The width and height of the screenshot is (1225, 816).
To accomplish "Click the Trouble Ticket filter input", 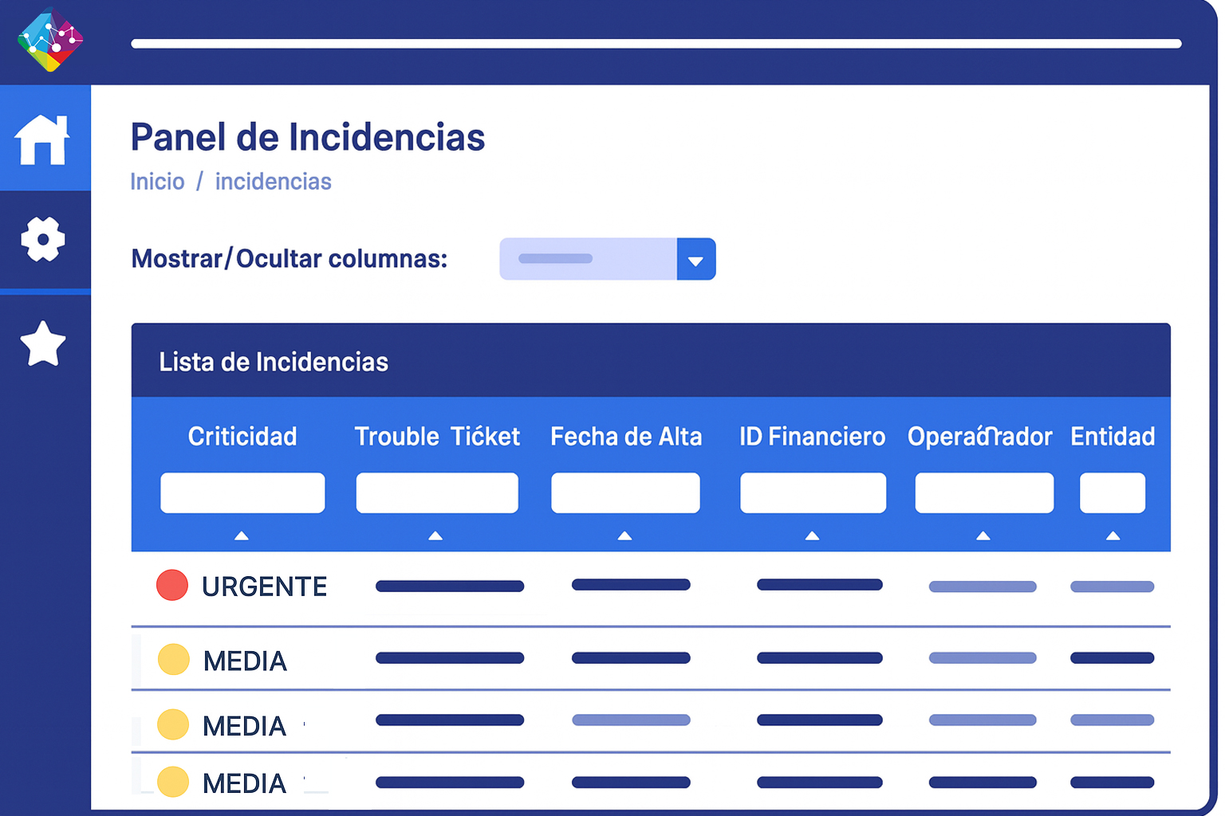I will tap(437, 492).
